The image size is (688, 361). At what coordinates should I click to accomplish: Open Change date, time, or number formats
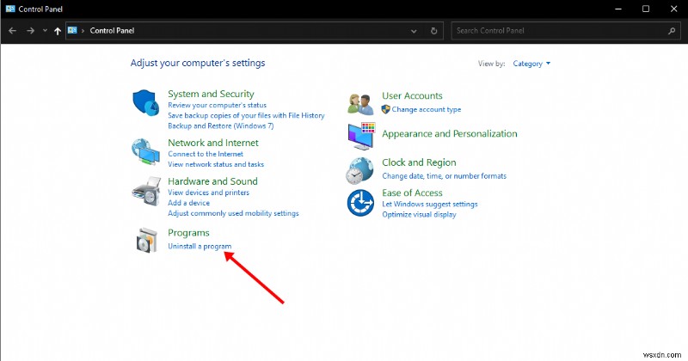click(444, 175)
